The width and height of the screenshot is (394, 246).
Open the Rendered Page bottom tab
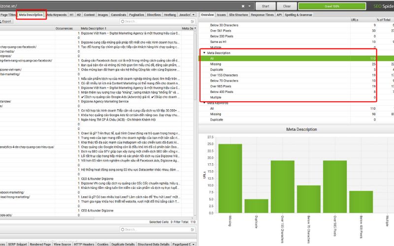point(40,244)
